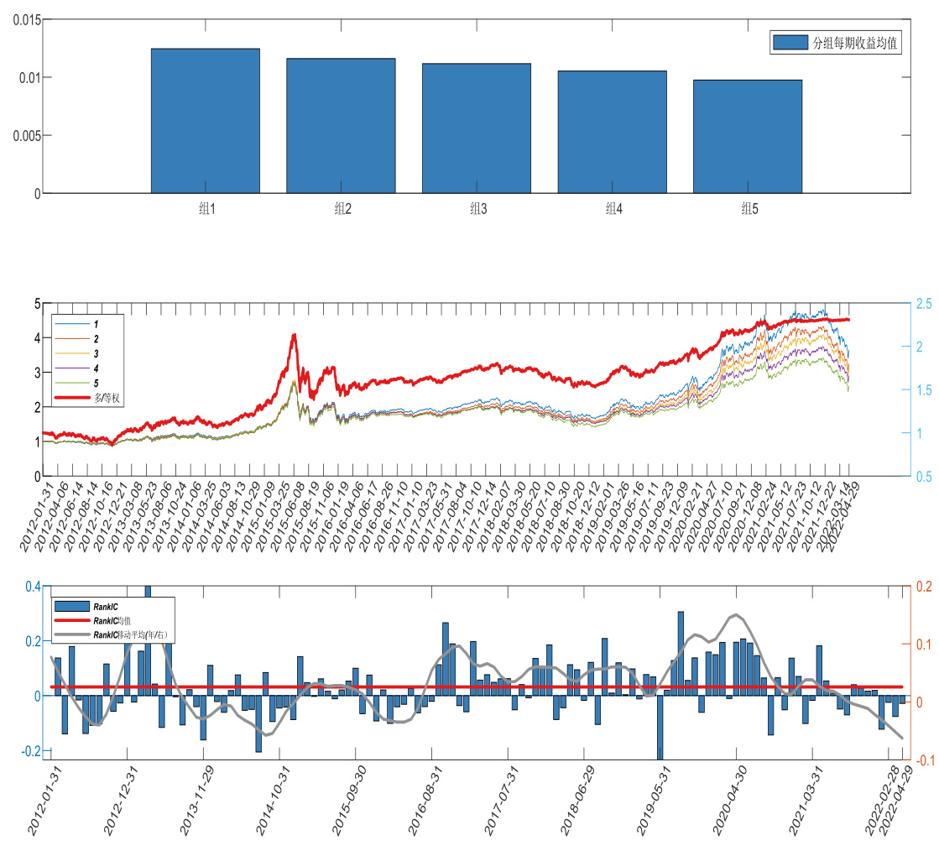Viewport: 939px width, 851px height.
Task: Click the 组2 bar in the bar chart
Action: tap(341, 126)
